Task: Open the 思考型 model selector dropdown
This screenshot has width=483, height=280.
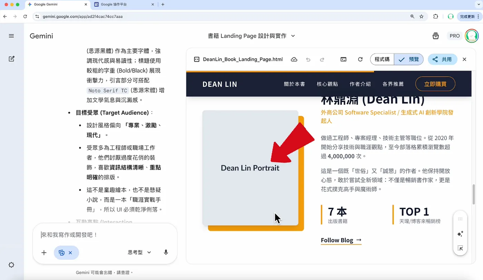Action: [x=139, y=252]
